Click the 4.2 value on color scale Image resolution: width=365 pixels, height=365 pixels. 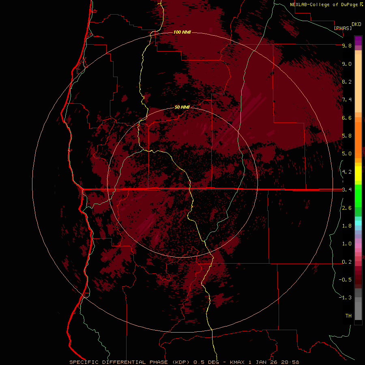pyautogui.click(x=347, y=172)
